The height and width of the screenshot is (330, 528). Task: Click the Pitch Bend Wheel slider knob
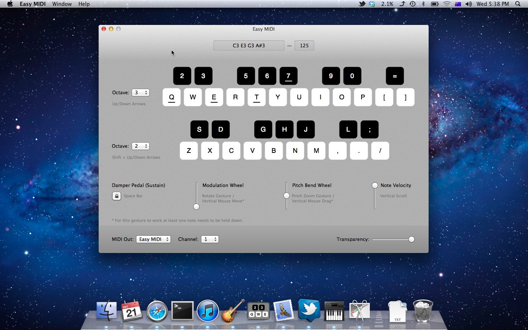[286, 196]
